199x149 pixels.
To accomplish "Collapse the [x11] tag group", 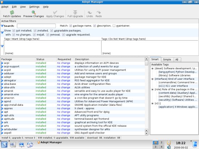I will tap(152, 104).
